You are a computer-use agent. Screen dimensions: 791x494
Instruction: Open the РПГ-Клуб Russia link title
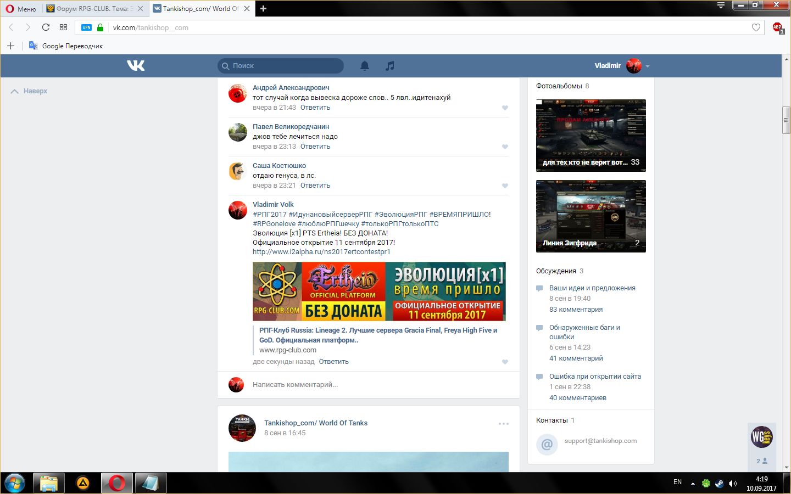tap(378, 335)
